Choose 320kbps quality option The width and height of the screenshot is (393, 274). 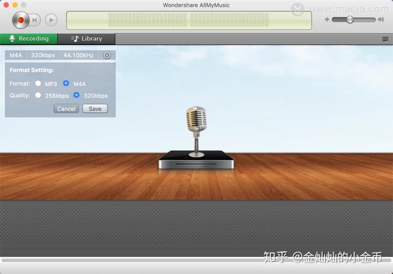[76, 95]
